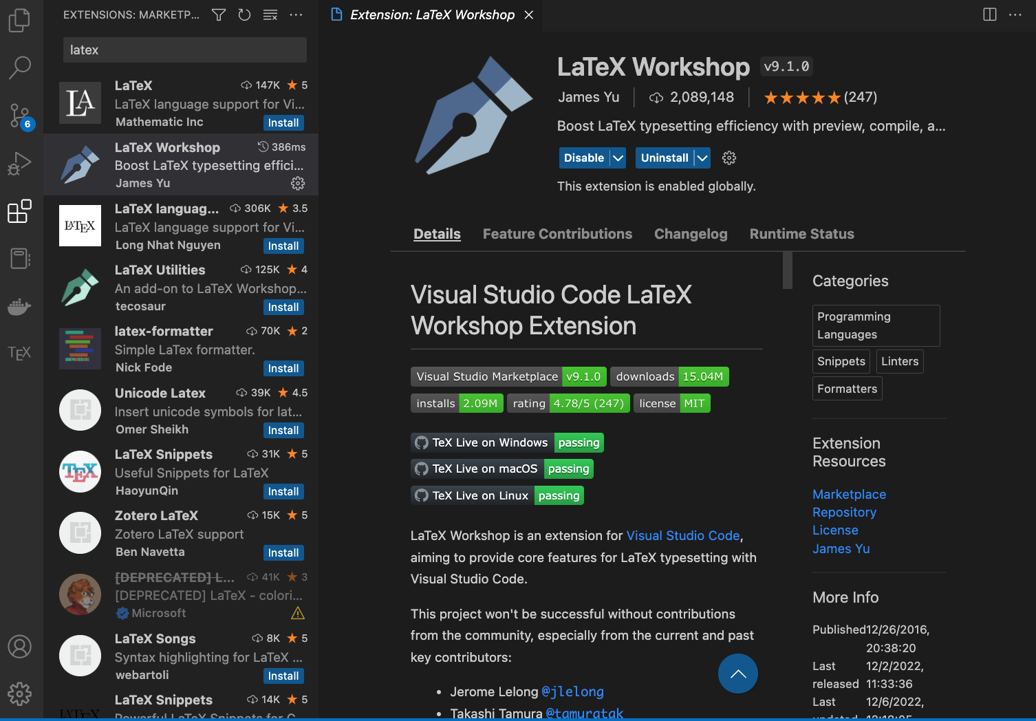1036x721 pixels.
Task: Click the James Yu publisher name in header
Action: point(588,97)
